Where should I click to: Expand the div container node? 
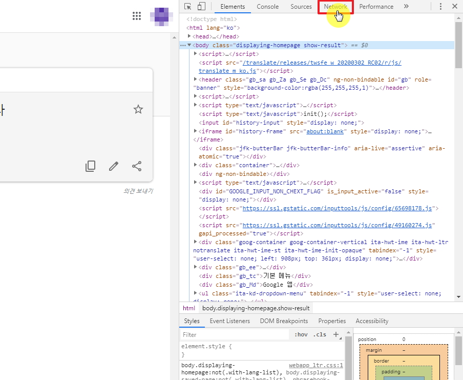(x=195, y=165)
